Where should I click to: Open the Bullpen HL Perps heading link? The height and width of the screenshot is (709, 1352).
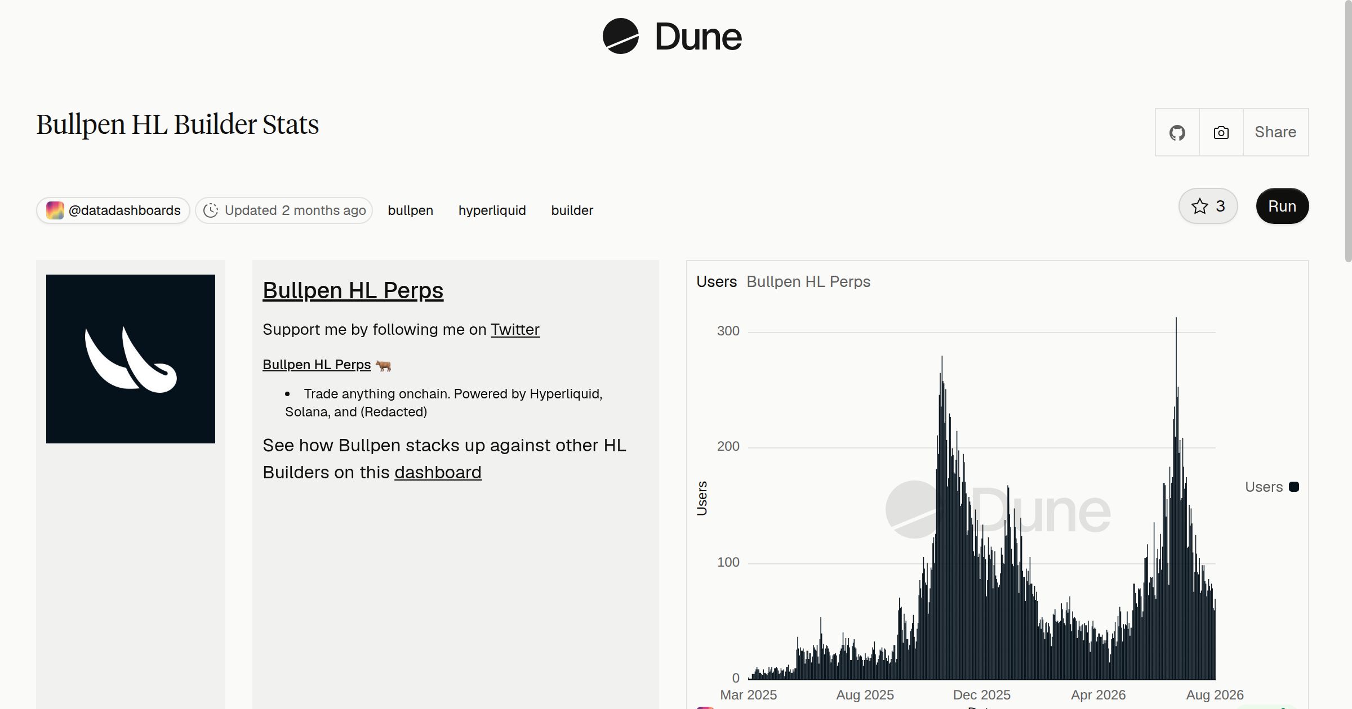[x=353, y=290]
